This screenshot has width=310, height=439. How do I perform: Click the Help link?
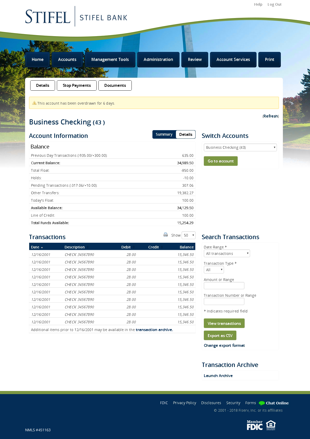point(258,4)
